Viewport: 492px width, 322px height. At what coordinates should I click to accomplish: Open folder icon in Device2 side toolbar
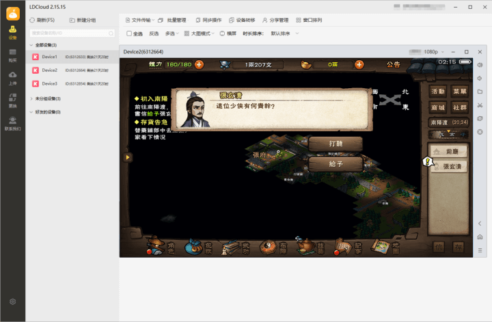(x=480, y=92)
